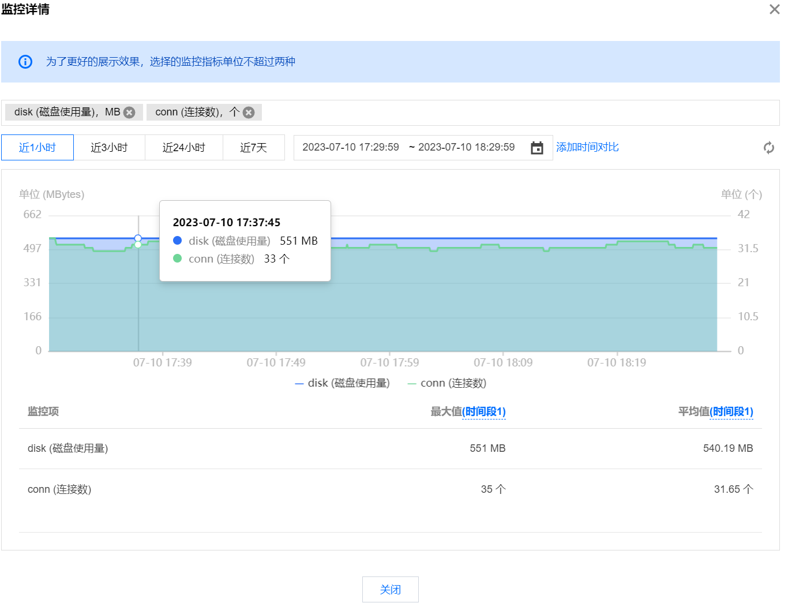
Task: Switch to 近24小时 time range
Action: (183, 148)
